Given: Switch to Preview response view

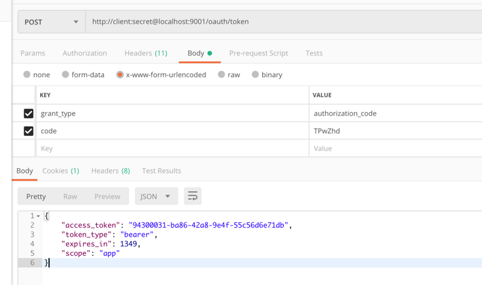Looking at the screenshot, I should click(x=107, y=196).
